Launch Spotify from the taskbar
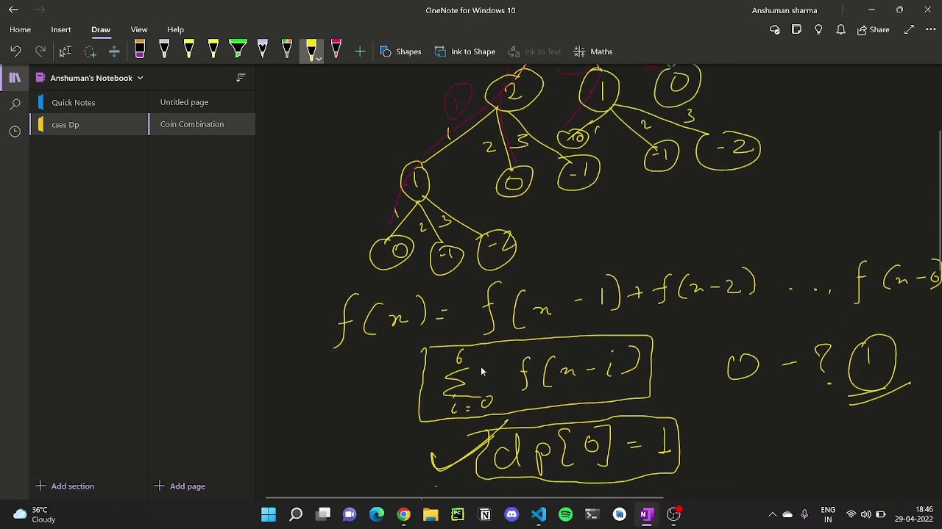The image size is (942, 529). click(x=565, y=514)
